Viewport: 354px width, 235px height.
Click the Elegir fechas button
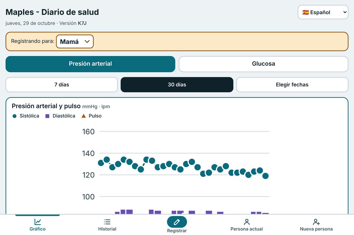pyautogui.click(x=292, y=85)
